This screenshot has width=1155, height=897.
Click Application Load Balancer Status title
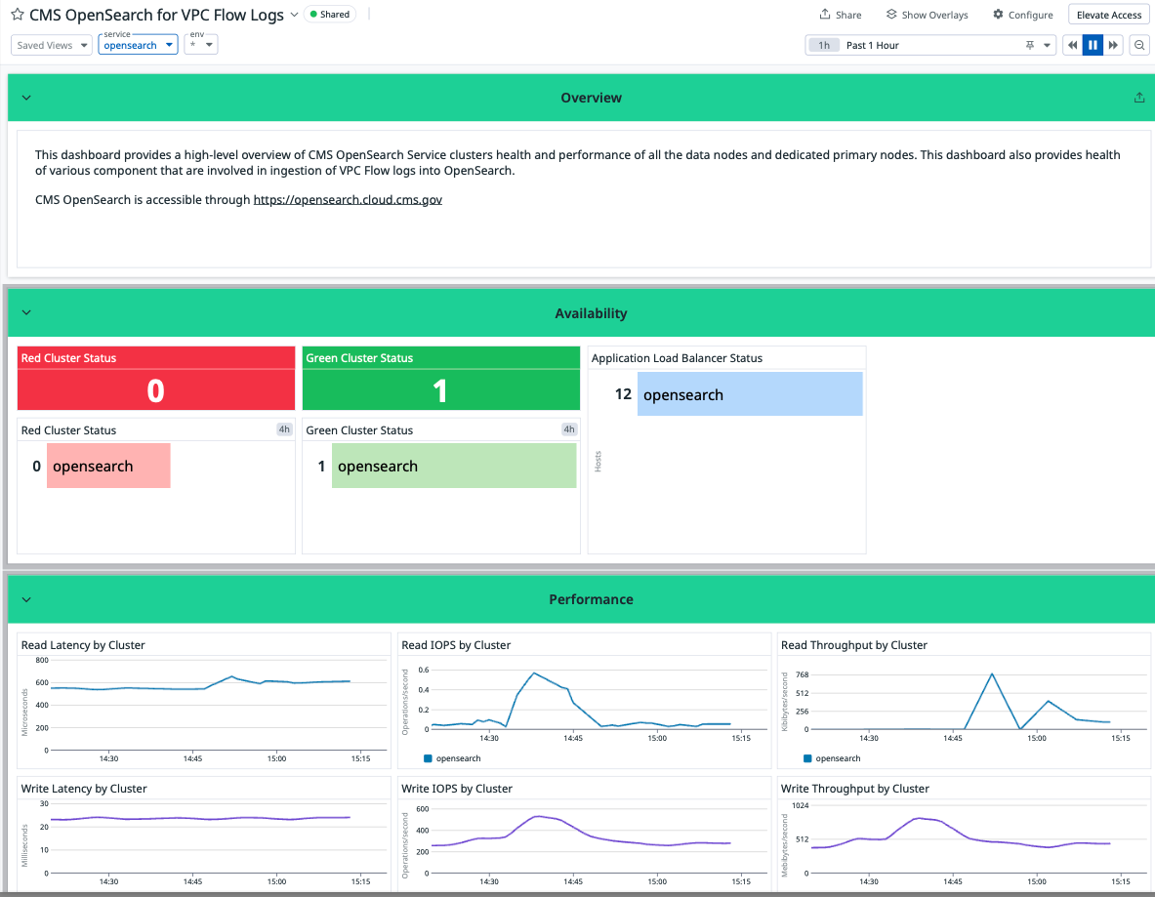click(x=677, y=358)
